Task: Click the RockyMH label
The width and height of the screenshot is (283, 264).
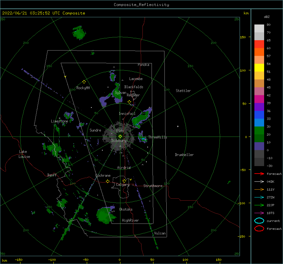Action: click(x=83, y=88)
